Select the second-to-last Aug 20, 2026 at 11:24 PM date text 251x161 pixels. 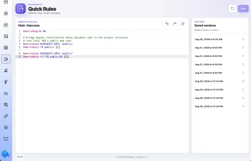(x=209, y=98)
